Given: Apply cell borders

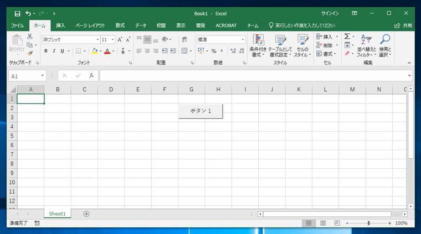Looking at the screenshot, I should click(x=78, y=51).
